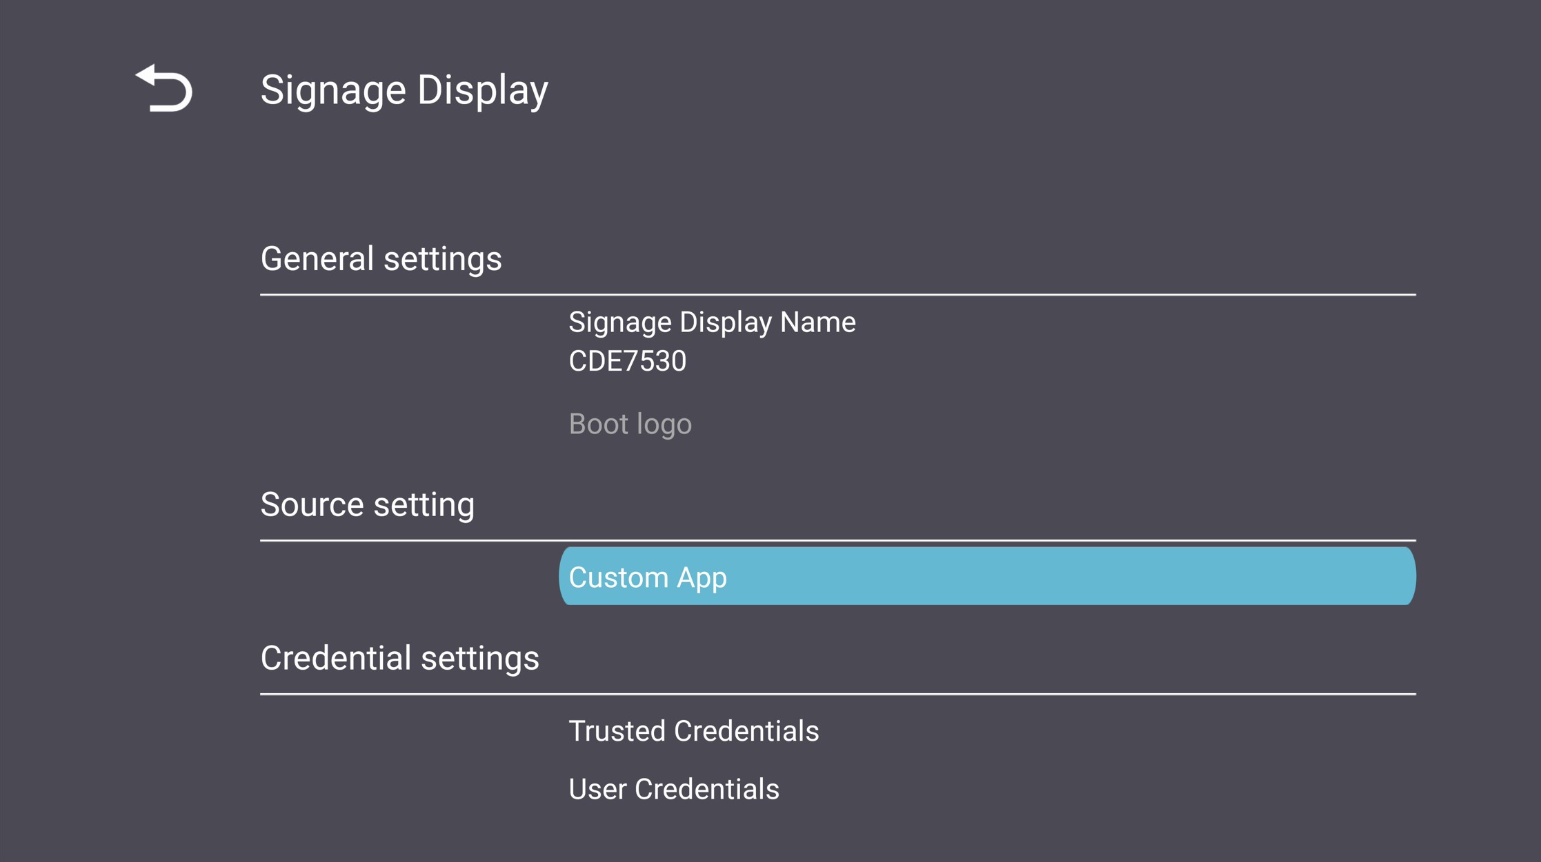Viewport: 1541px width, 862px height.
Task: Click the word Name in Signage Display Name
Action: [817, 322]
